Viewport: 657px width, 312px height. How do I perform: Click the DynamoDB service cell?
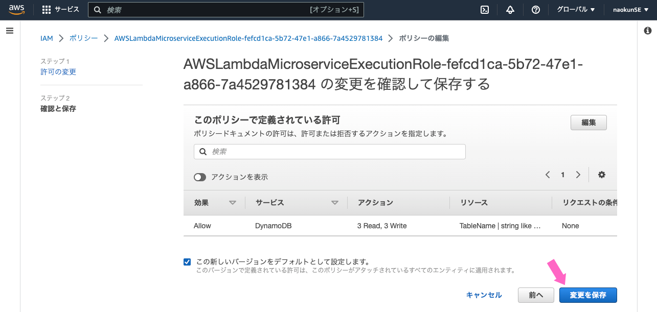click(274, 226)
